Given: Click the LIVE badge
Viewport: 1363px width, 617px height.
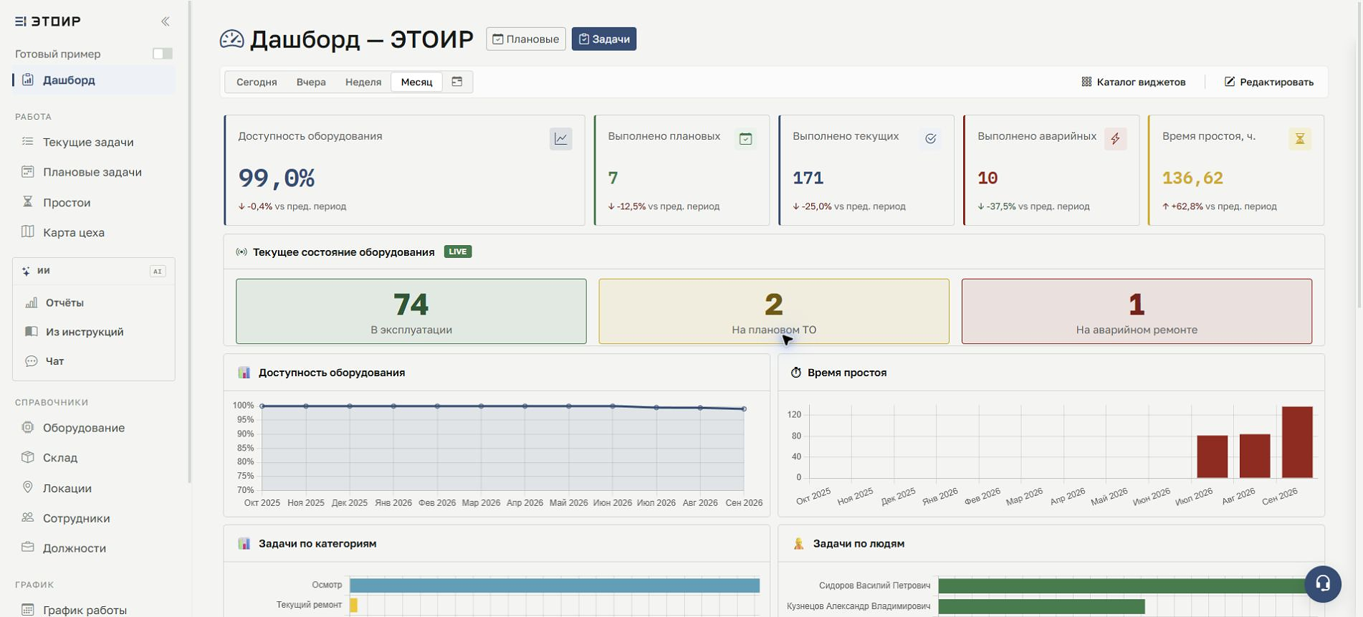Looking at the screenshot, I should point(458,252).
